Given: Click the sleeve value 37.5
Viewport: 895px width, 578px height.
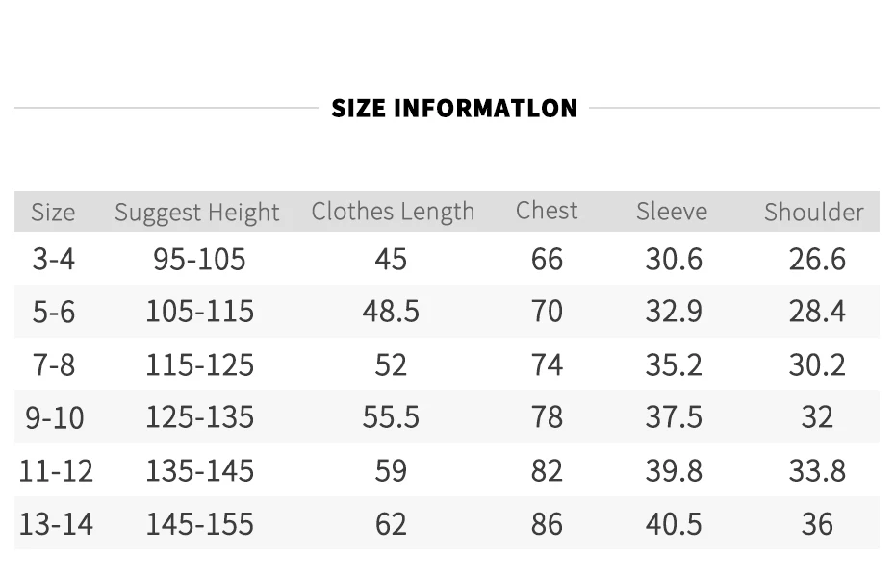Looking at the screenshot, I should tap(674, 417).
